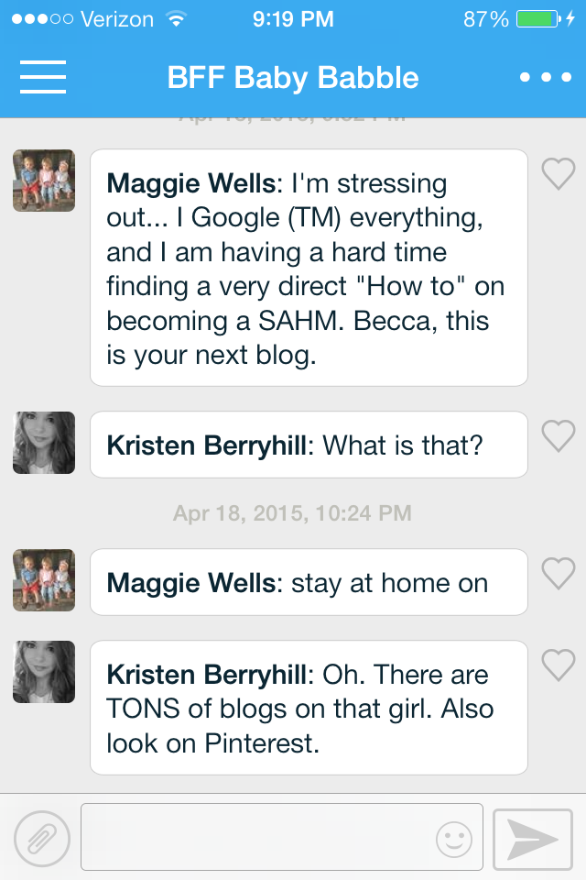Tap the Maggie Wells name in first message

[190, 183]
